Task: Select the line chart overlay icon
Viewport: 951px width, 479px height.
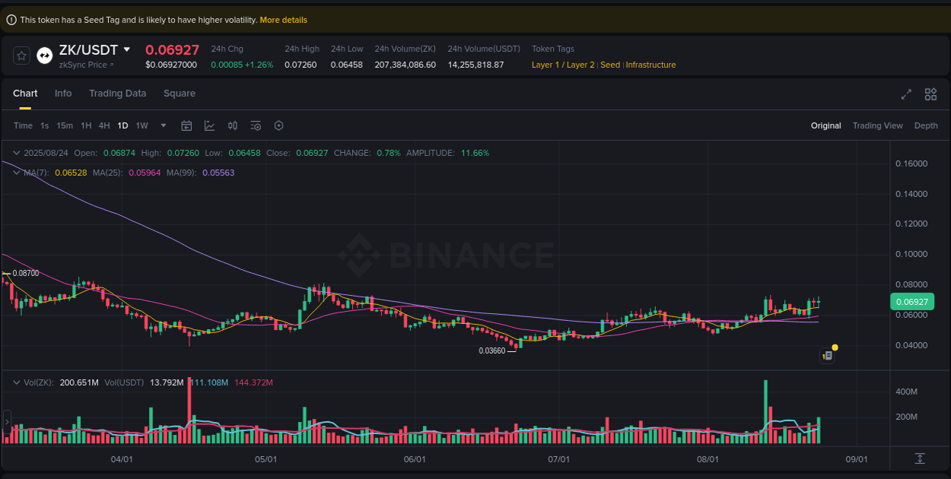Action: click(209, 125)
